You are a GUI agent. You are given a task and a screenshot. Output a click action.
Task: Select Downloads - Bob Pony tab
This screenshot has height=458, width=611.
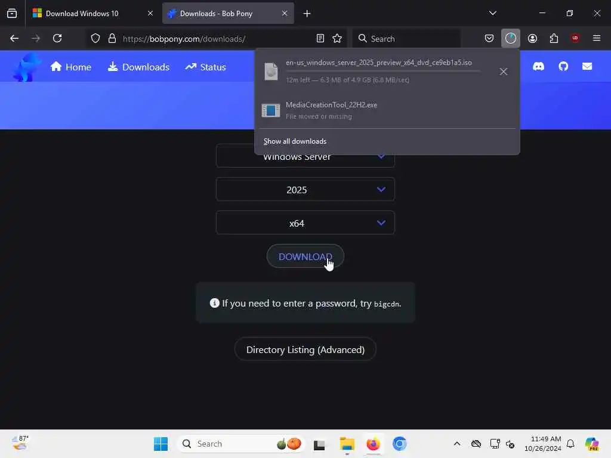click(228, 14)
